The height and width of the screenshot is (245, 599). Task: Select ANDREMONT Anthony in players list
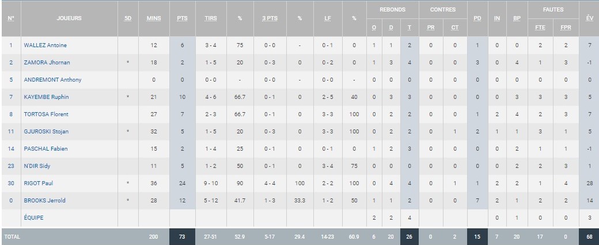click(x=52, y=80)
